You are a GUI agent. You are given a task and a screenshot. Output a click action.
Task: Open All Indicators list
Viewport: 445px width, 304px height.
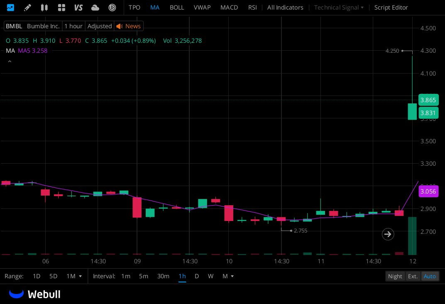point(285,7)
